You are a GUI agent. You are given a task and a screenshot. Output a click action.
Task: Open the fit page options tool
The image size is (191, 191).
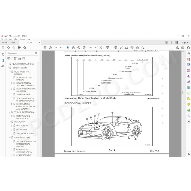[x=101, y=48]
